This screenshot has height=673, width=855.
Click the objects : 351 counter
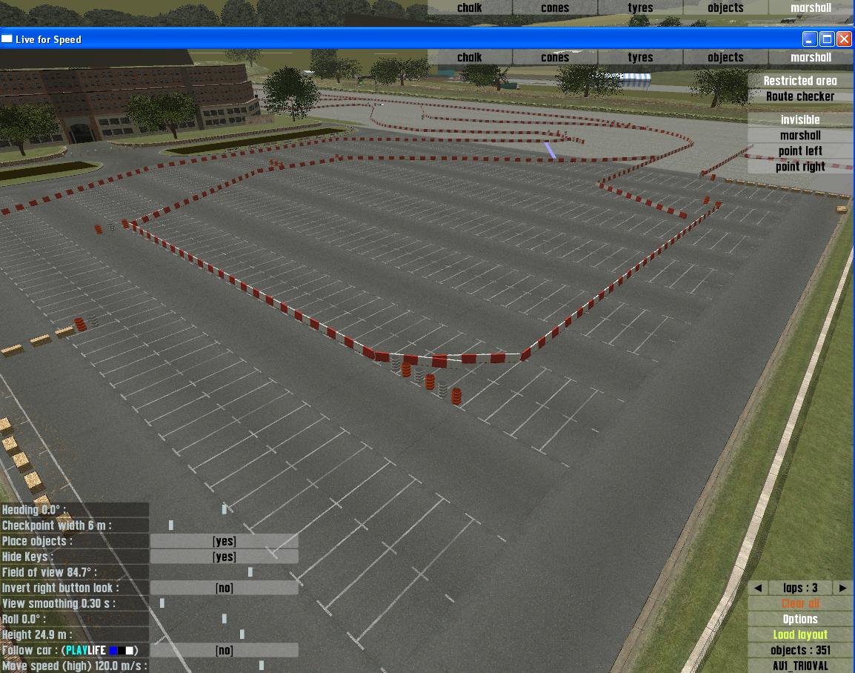pos(800,650)
